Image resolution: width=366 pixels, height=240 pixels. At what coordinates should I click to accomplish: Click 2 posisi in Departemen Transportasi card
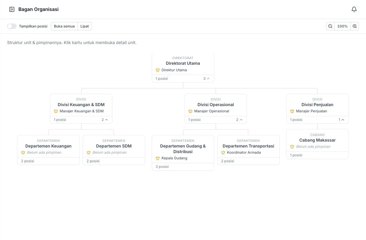point(228,161)
